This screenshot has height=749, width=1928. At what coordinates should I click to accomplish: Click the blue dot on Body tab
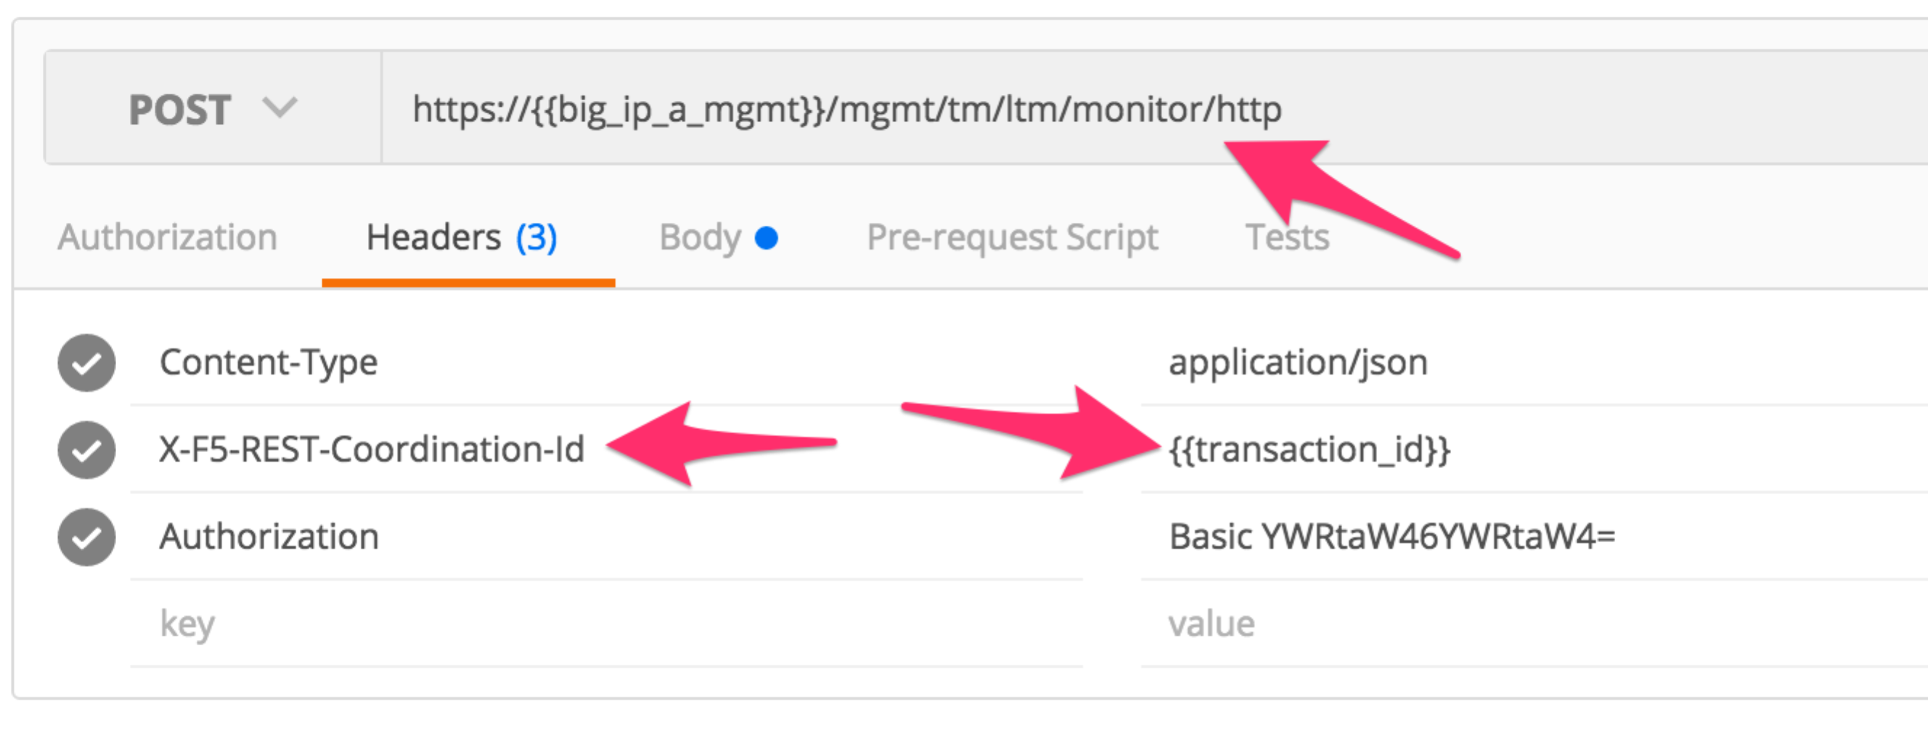pos(767,238)
